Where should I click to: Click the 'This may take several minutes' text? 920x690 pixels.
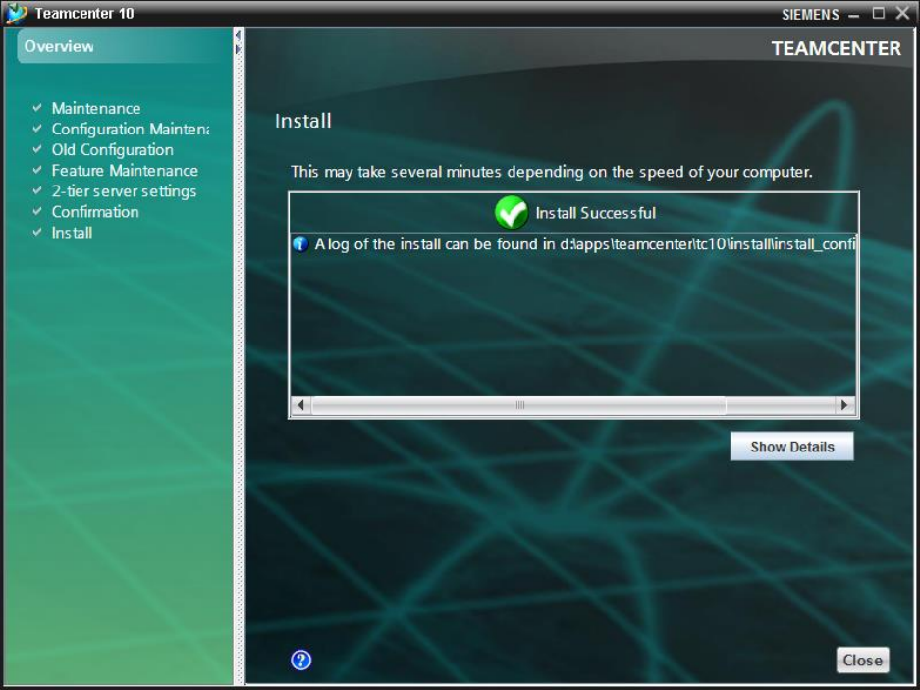[x=552, y=172]
